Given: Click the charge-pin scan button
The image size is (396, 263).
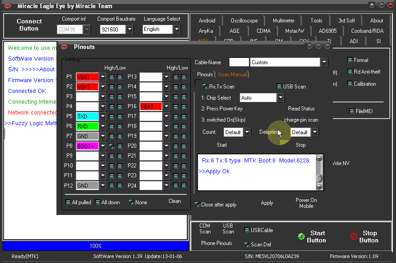Looking at the screenshot, I should (301, 120).
